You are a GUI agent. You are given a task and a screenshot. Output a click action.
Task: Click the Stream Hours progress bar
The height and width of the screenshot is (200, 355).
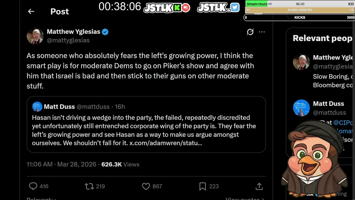pos(300,4)
